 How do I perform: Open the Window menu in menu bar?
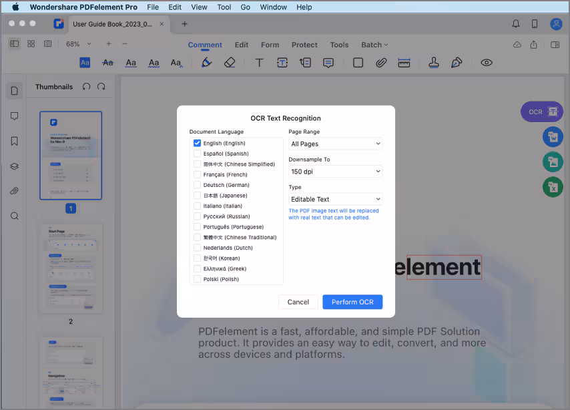[273, 7]
